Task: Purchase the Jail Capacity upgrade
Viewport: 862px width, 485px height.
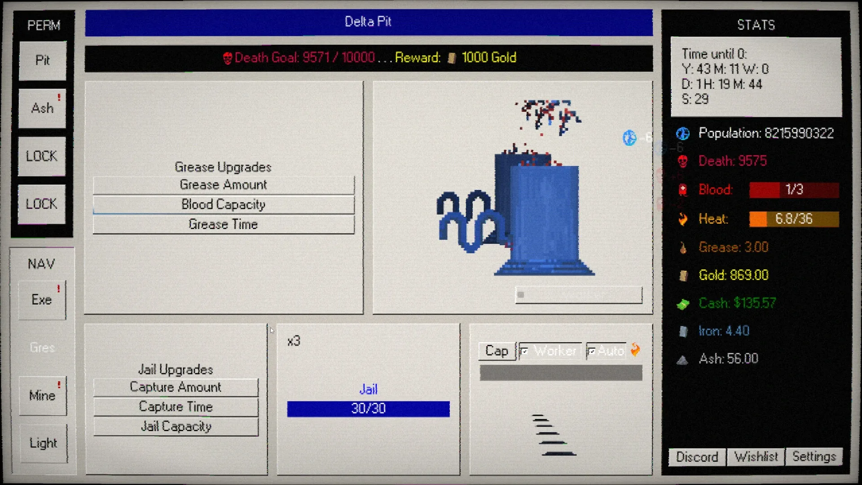Action: 176,426
